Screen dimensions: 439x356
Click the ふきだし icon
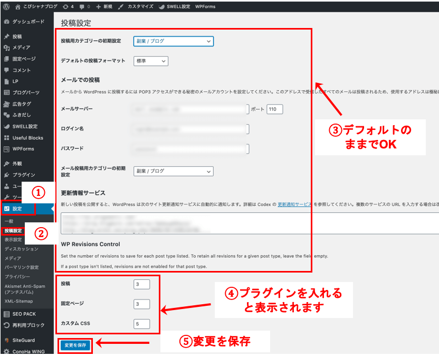coord(7,115)
